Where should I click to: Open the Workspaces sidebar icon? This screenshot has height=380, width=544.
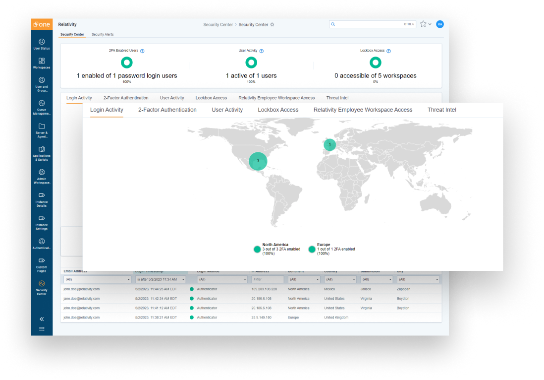point(42,63)
